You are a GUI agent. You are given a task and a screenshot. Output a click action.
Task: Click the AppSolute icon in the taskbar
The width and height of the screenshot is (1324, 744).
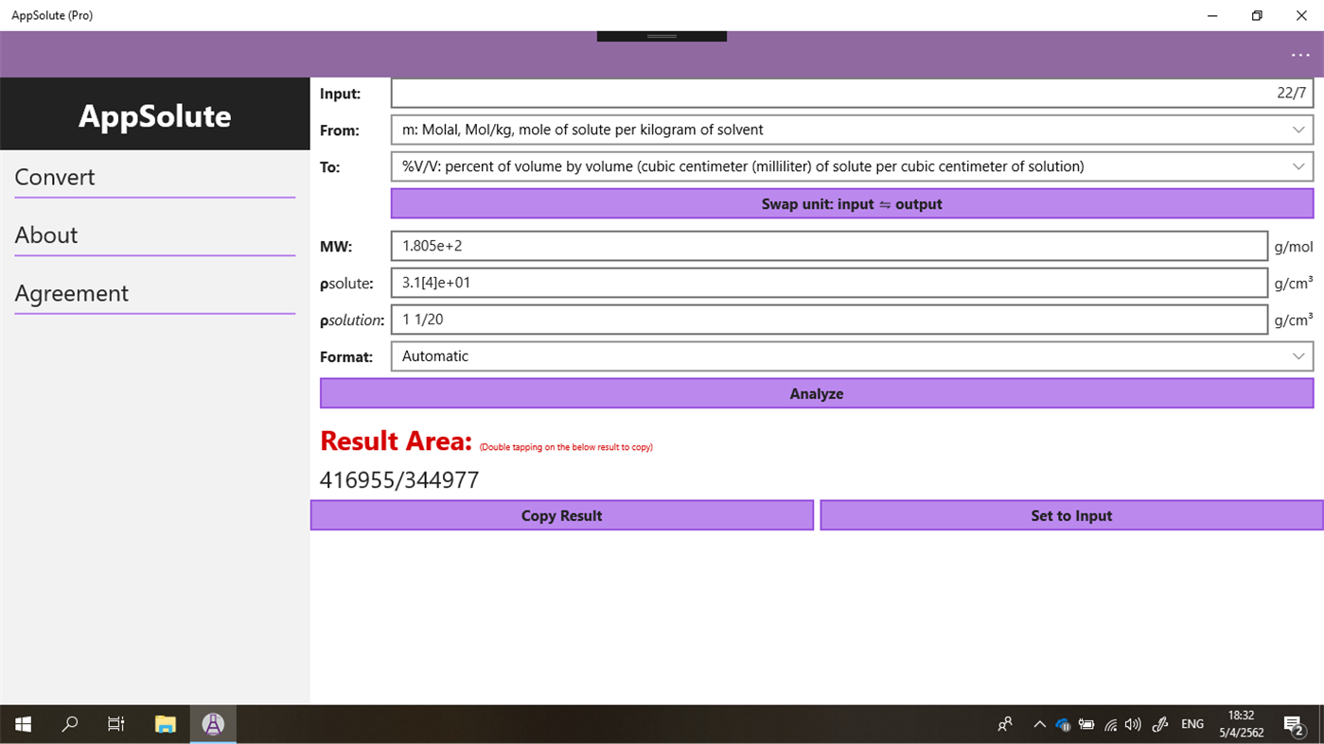click(x=212, y=723)
